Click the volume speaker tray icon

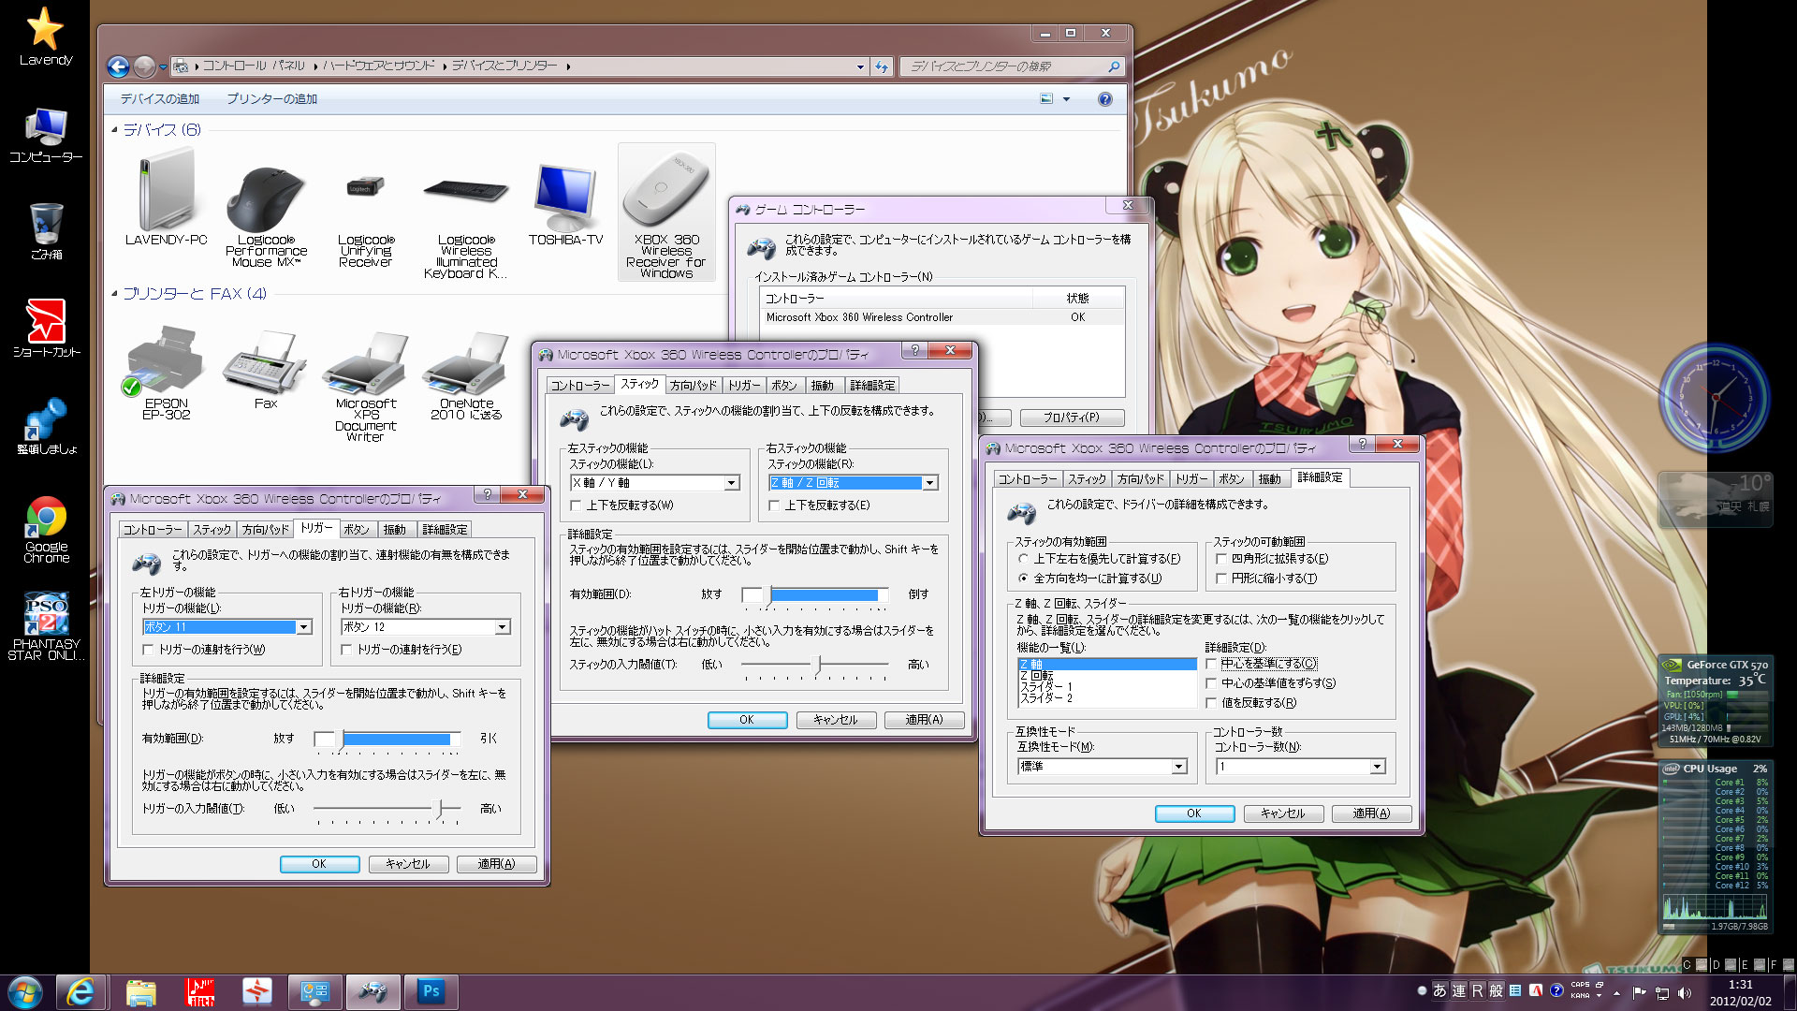pos(1685,993)
